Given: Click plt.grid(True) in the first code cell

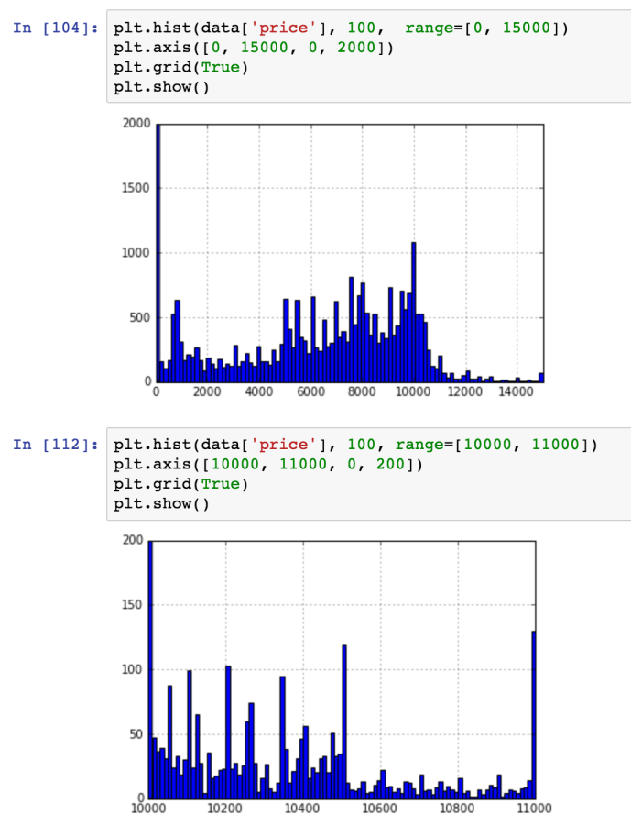Looking at the screenshot, I should pyautogui.click(x=180, y=68).
